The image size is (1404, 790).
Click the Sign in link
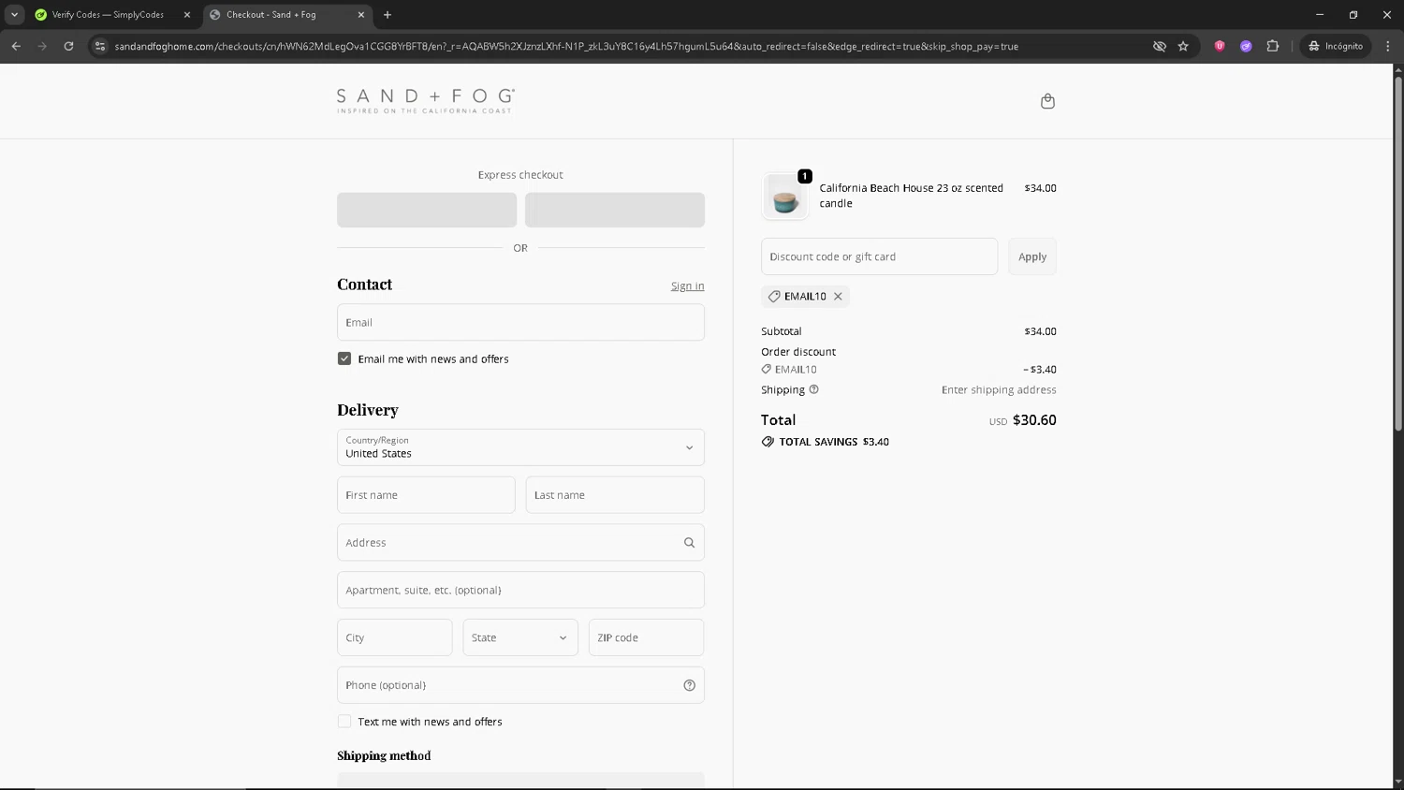[x=687, y=286]
